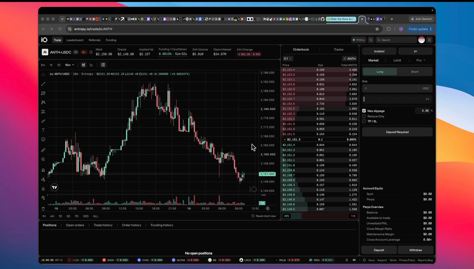Go to the Funding history tab
Screen dimensions: 474x269
[x=162, y=225]
